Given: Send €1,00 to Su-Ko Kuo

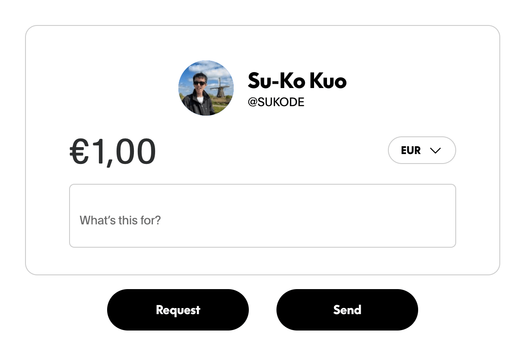Looking at the screenshot, I should (347, 310).
